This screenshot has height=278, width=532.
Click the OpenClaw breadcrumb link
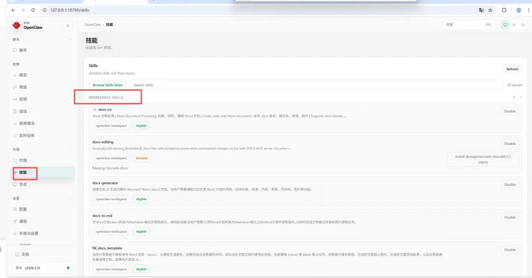tap(92, 25)
